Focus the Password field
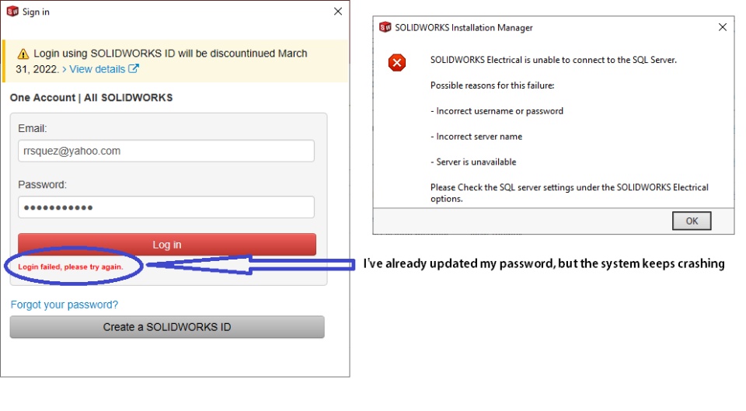The image size is (746, 411). point(166,207)
